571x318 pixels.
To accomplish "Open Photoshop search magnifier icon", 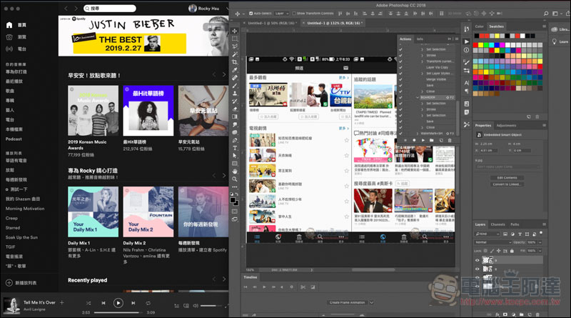I will [545, 14].
